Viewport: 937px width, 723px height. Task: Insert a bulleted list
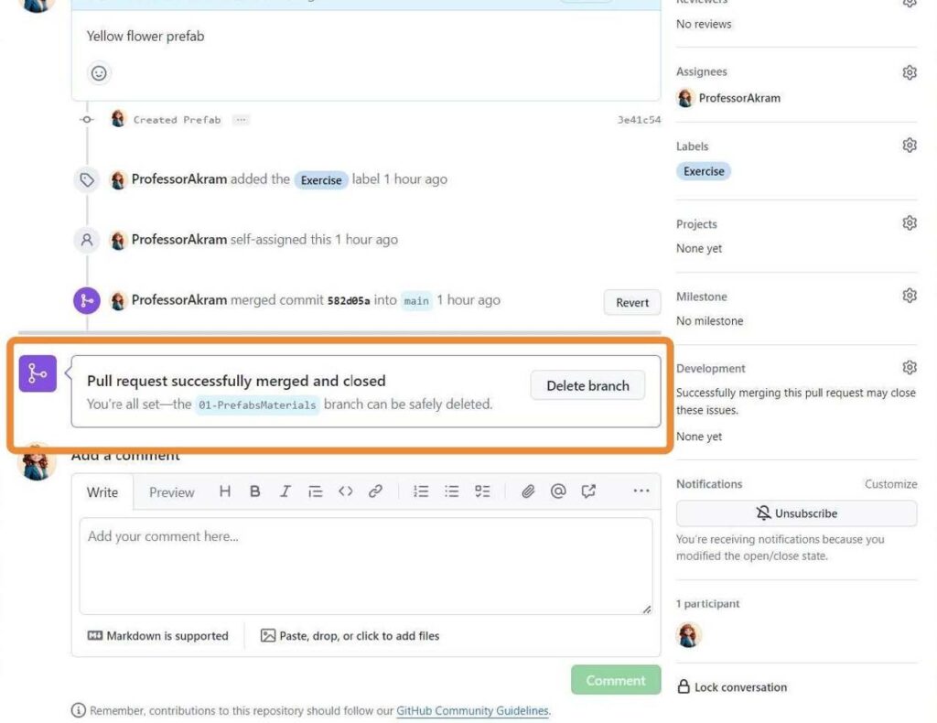pos(452,491)
